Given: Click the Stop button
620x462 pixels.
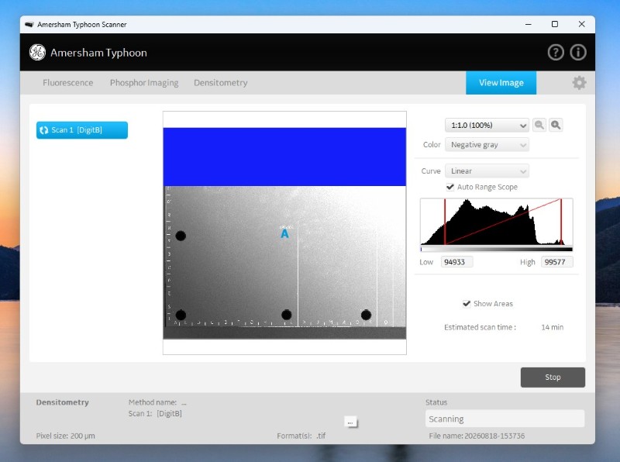Looking at the screenshot, I should click(x=553, y=378).
